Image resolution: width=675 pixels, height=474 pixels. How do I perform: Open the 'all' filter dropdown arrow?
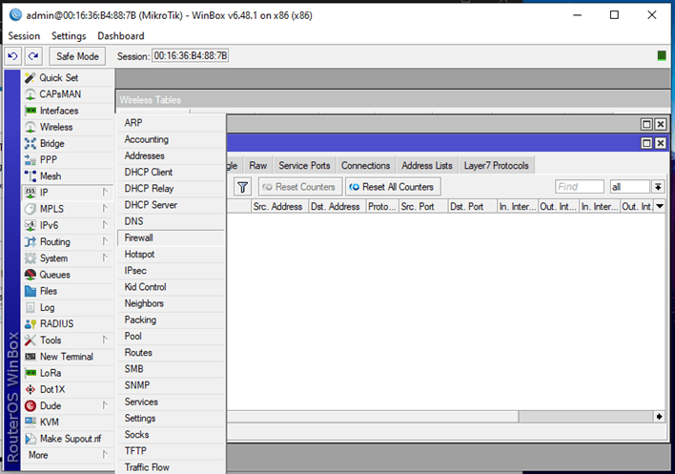[658, 187]
